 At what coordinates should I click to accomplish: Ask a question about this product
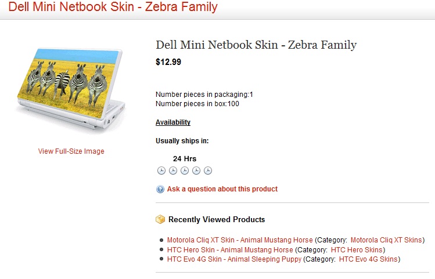click(x=222, y=189)
